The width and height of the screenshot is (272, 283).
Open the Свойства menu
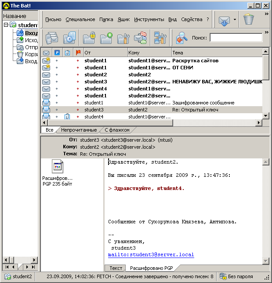click(192, 19)
